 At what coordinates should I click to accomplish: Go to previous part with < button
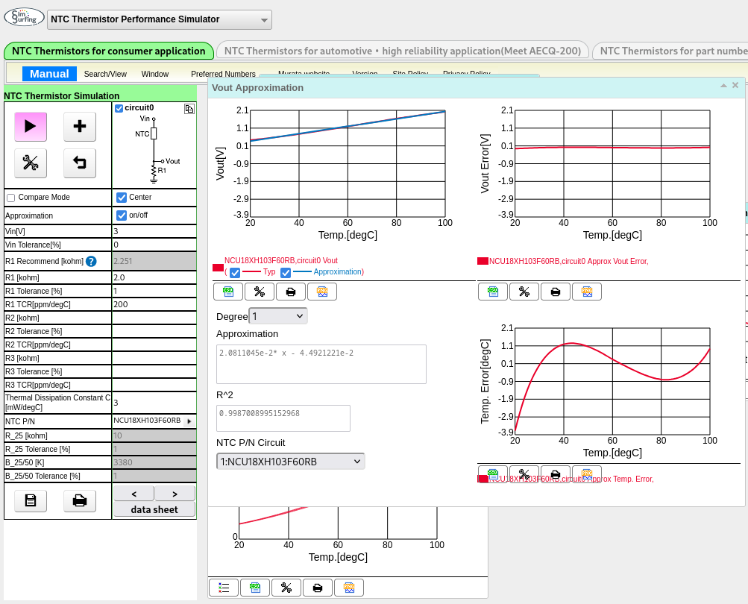134,494
